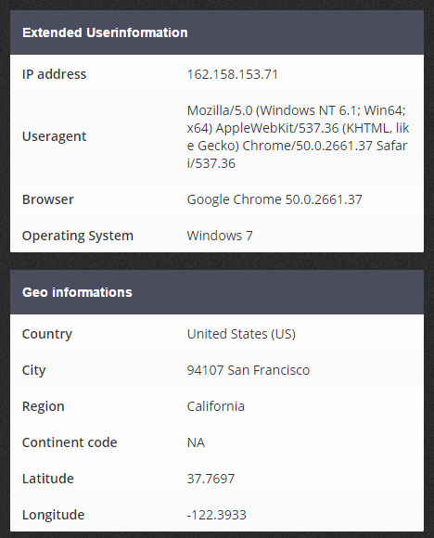Click the IP address row label
The height and width of the screenshot is (538, 434).
click(x=54, y=74)
